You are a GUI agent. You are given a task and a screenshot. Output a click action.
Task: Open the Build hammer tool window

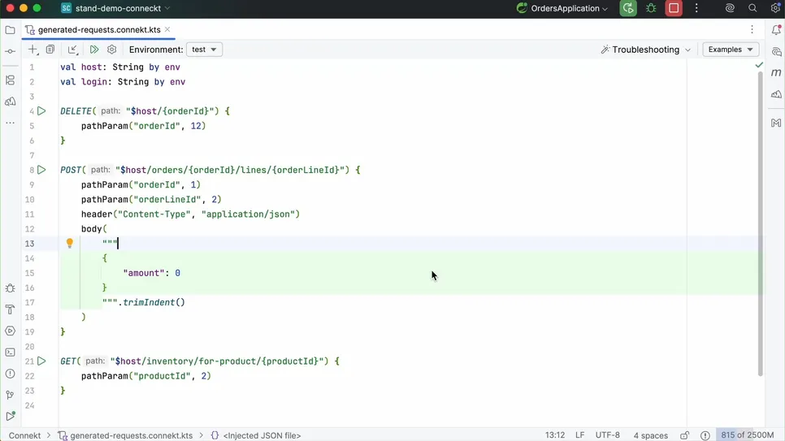[x=10, y=309]
